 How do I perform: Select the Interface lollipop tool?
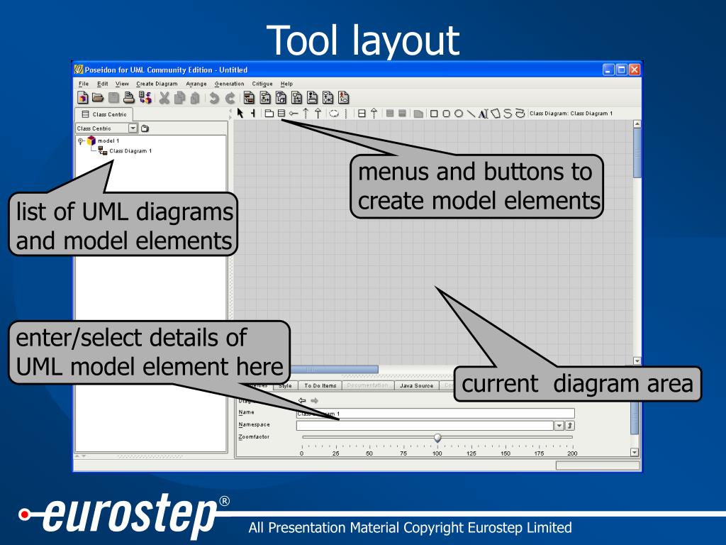pyautogui.click(x=294, y=114)
